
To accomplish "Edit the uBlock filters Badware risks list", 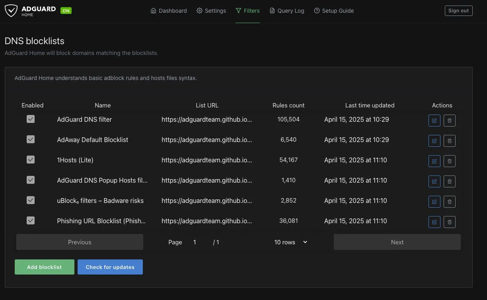I will click(434, 202).
